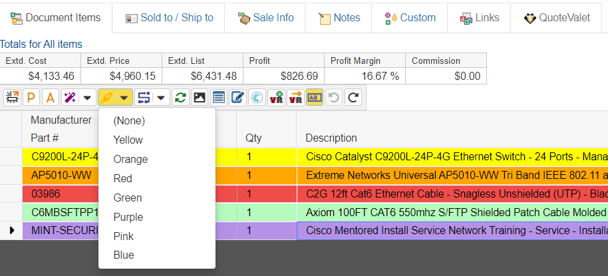Image resolution: width=608 pixels, height=276 pixels.
Task: Click the orange A toolbar icon
Action: pyautogui.click(x=50, y=98)
